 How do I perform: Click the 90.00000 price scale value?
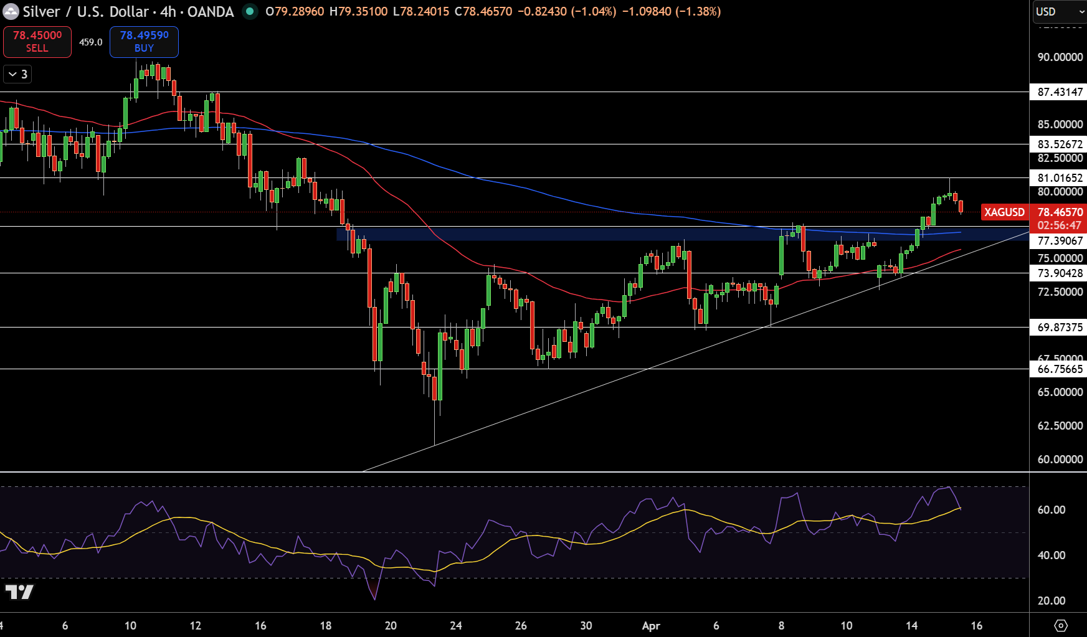[1060, 57]
